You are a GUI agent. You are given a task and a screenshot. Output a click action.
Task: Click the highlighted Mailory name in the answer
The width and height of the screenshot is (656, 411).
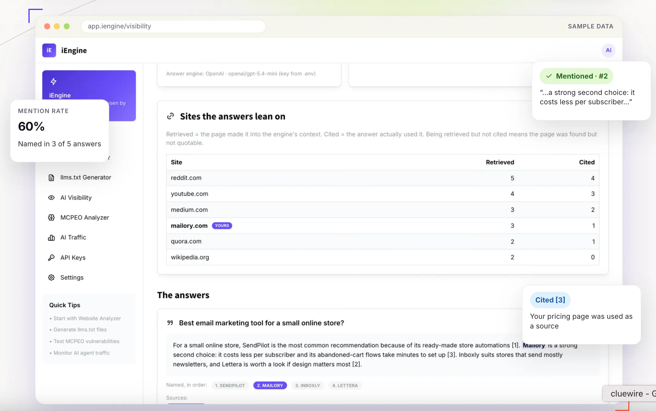(x=534, y=345)
